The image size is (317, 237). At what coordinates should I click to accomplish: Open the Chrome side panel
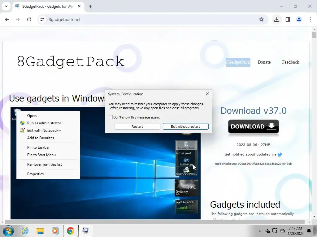(x=288, y=19)
